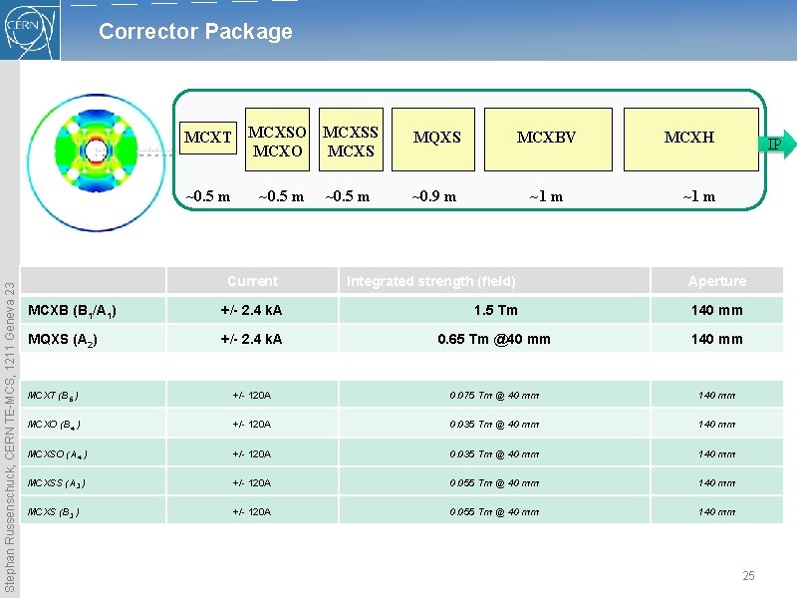The width and height of the screenshot is (797, 598).
Task: Click the '140 mm' aperture cell in the MCXS row
Action: pos(717,511)
